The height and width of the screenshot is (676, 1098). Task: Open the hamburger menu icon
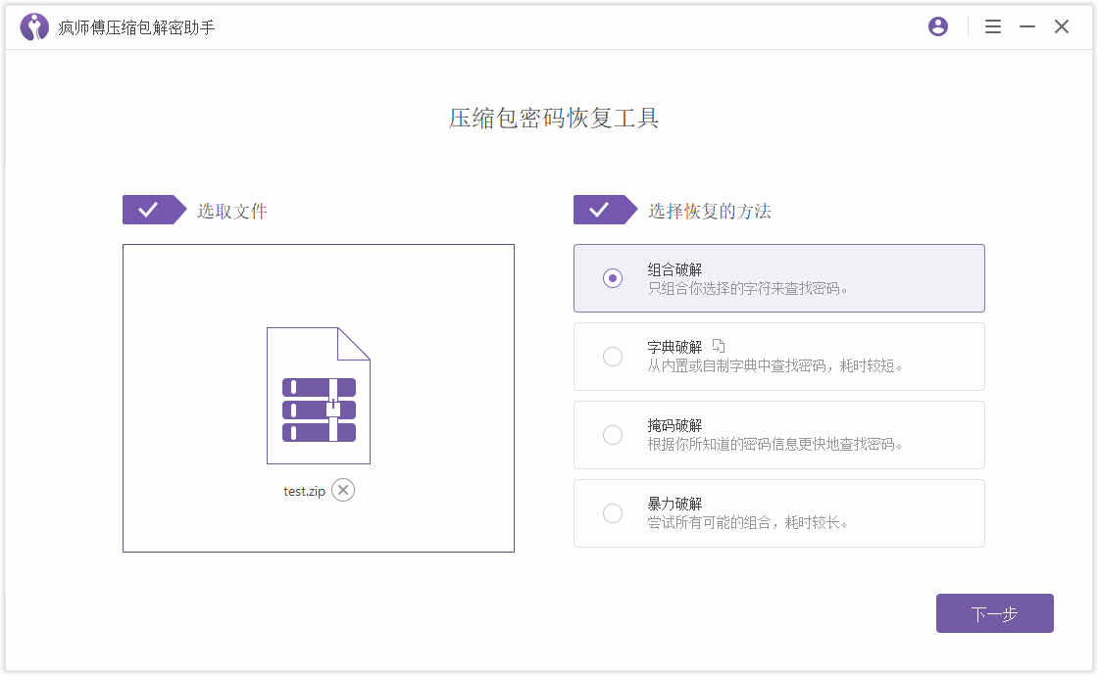pyautogui.click(x=993, y=26)
